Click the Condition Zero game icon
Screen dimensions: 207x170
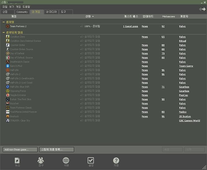pos(8,37)
